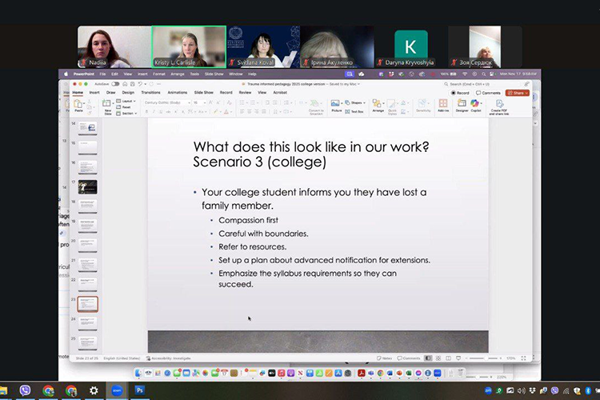Click the New Slide icon
Image resolution: width=600 pixels, height=400 pixels.
coord(108,105)
